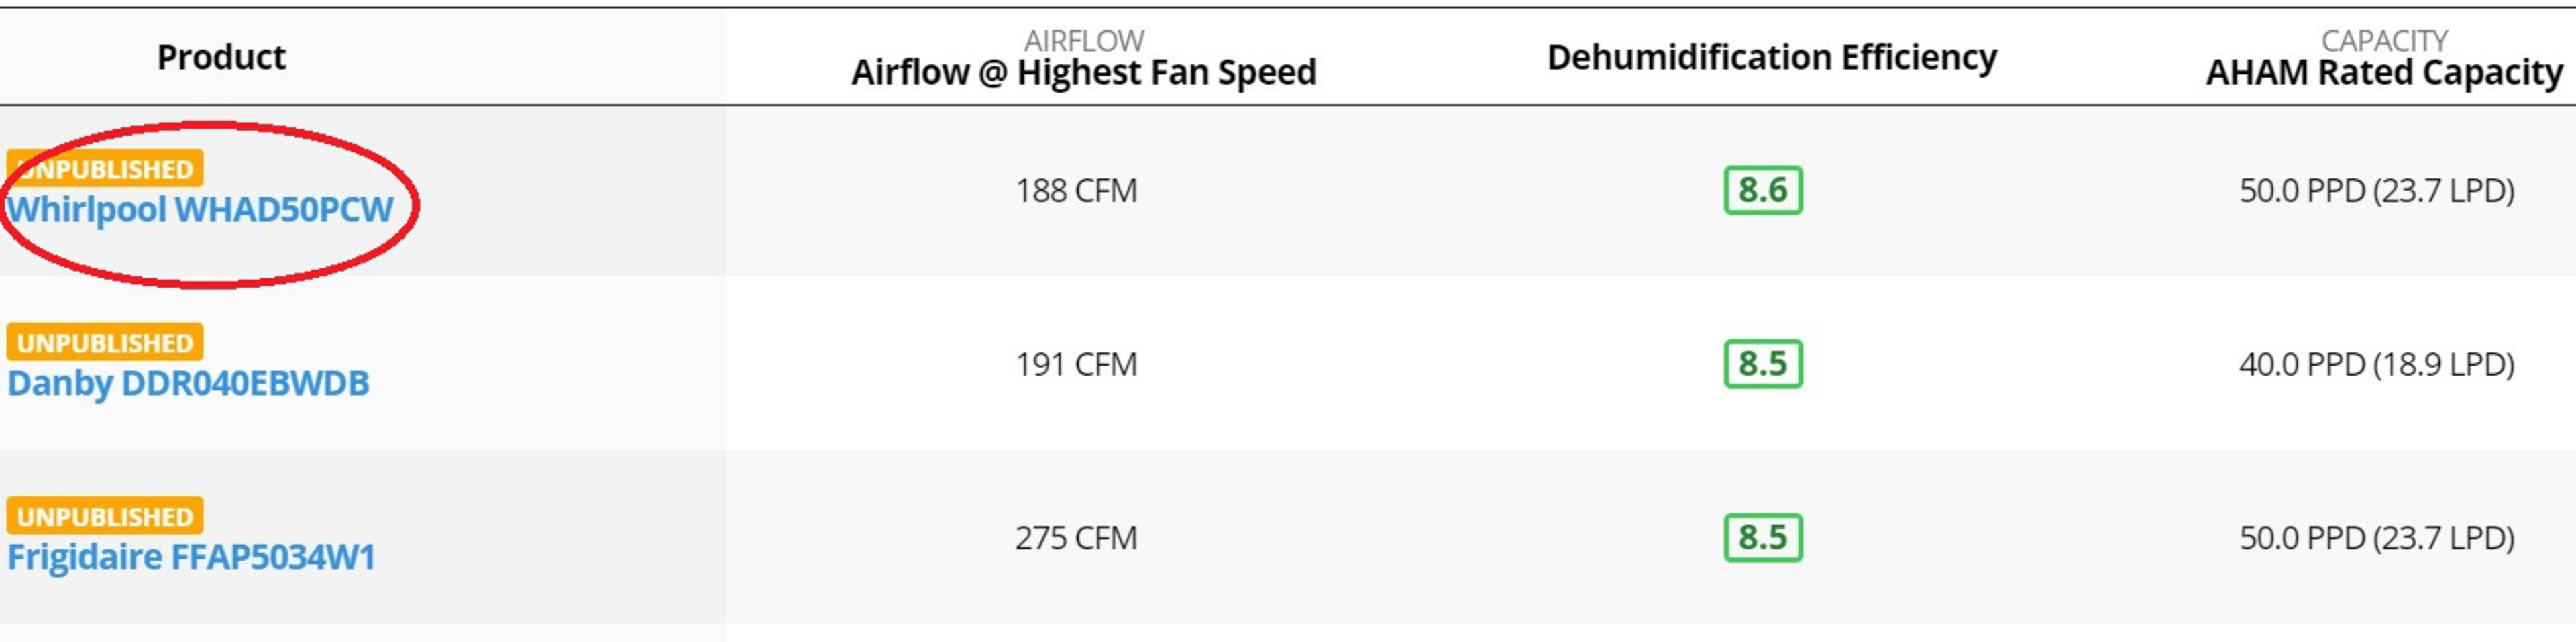Click the Whirlpool row's 50.0 PPD capacity cell

pyautogui.click(x=2376, y=190)
